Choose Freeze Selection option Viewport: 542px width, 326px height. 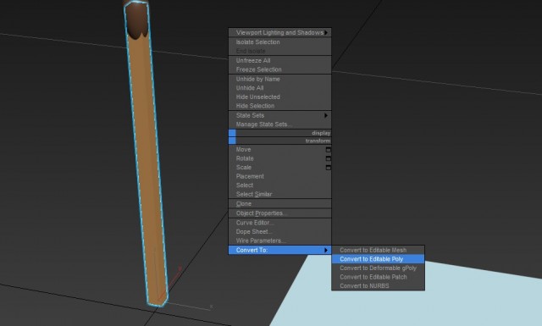pos(279,69)
